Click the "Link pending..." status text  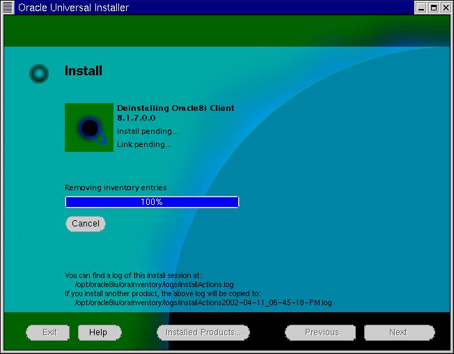point(144,144)
